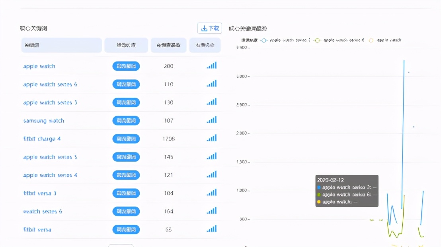
Task: Open the market share column header
Action: [205, 45]
